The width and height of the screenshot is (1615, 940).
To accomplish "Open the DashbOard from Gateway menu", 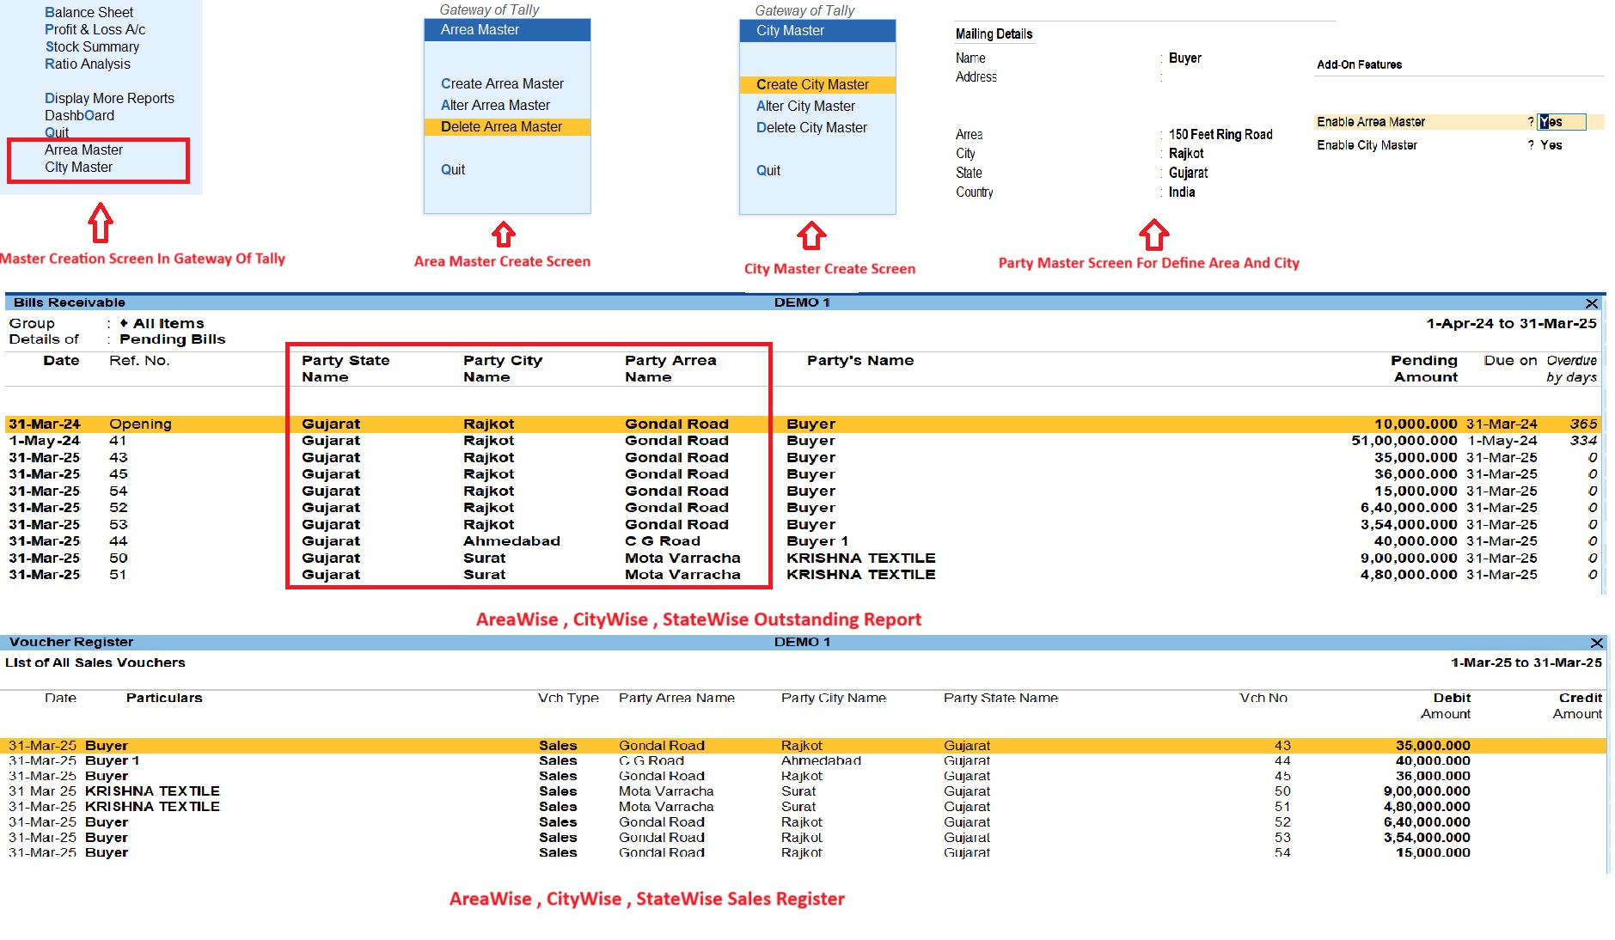I will coord(79,116).
